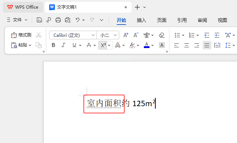Decrease paragraph indent
The width and height of the screenshot is (237, 143).
click(x=207, y=35)
